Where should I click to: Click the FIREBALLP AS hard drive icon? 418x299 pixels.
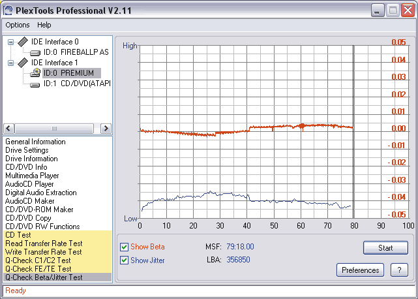[x=35, y=53]
